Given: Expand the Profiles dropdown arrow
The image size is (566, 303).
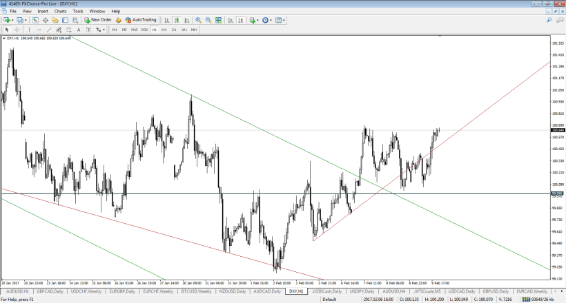Looking at the screenshot, I should [26, 20].
